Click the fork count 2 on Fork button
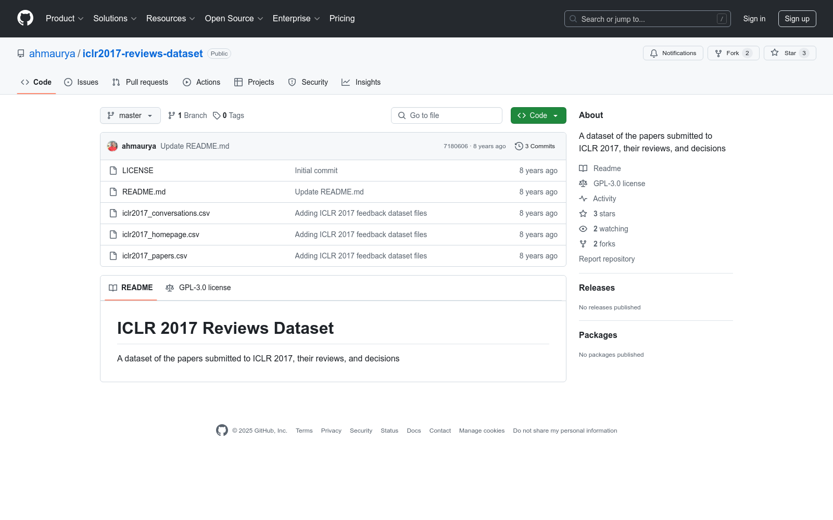The image size is (833, 520). (x=747, y=53)
